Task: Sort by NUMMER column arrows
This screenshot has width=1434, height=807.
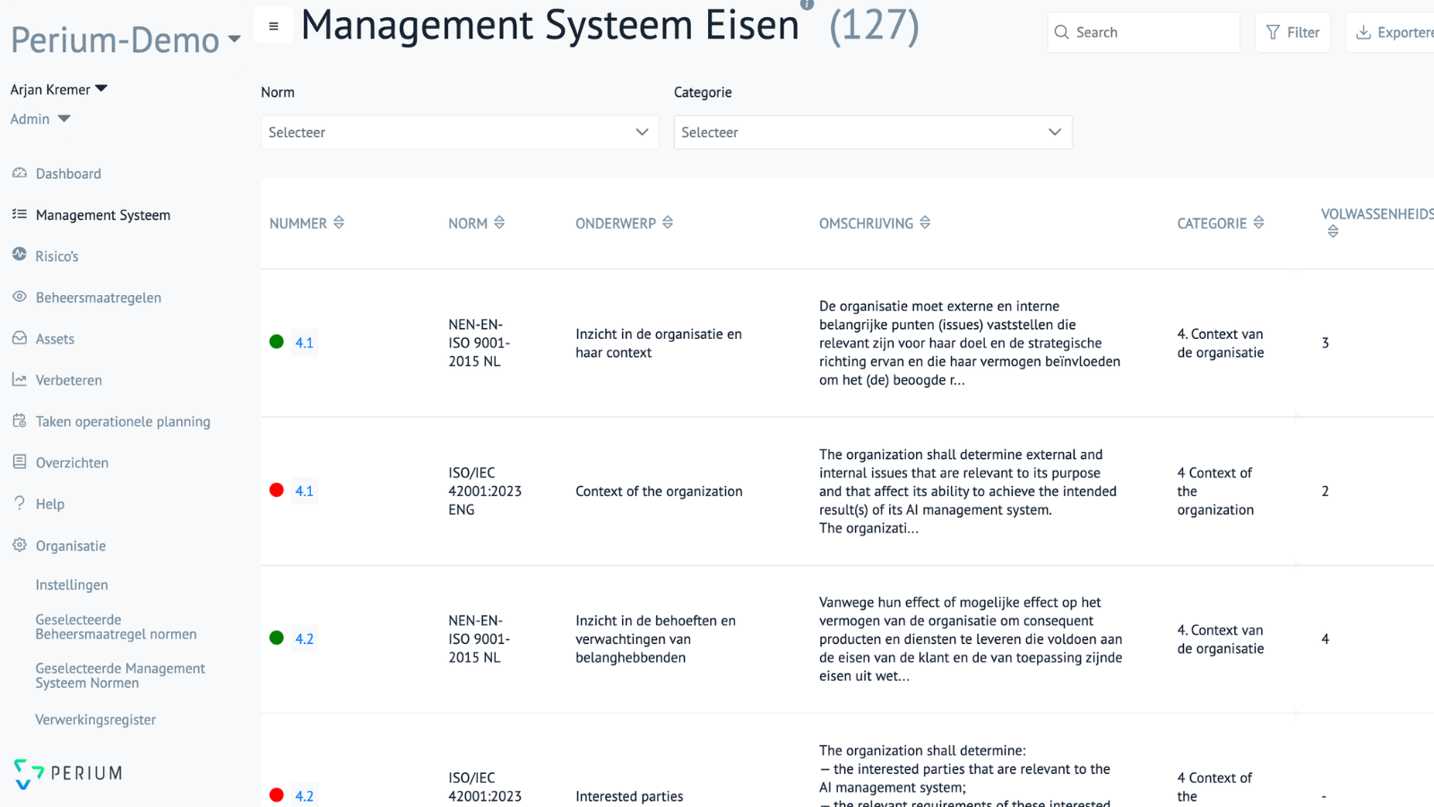Action: click(339, 222)
